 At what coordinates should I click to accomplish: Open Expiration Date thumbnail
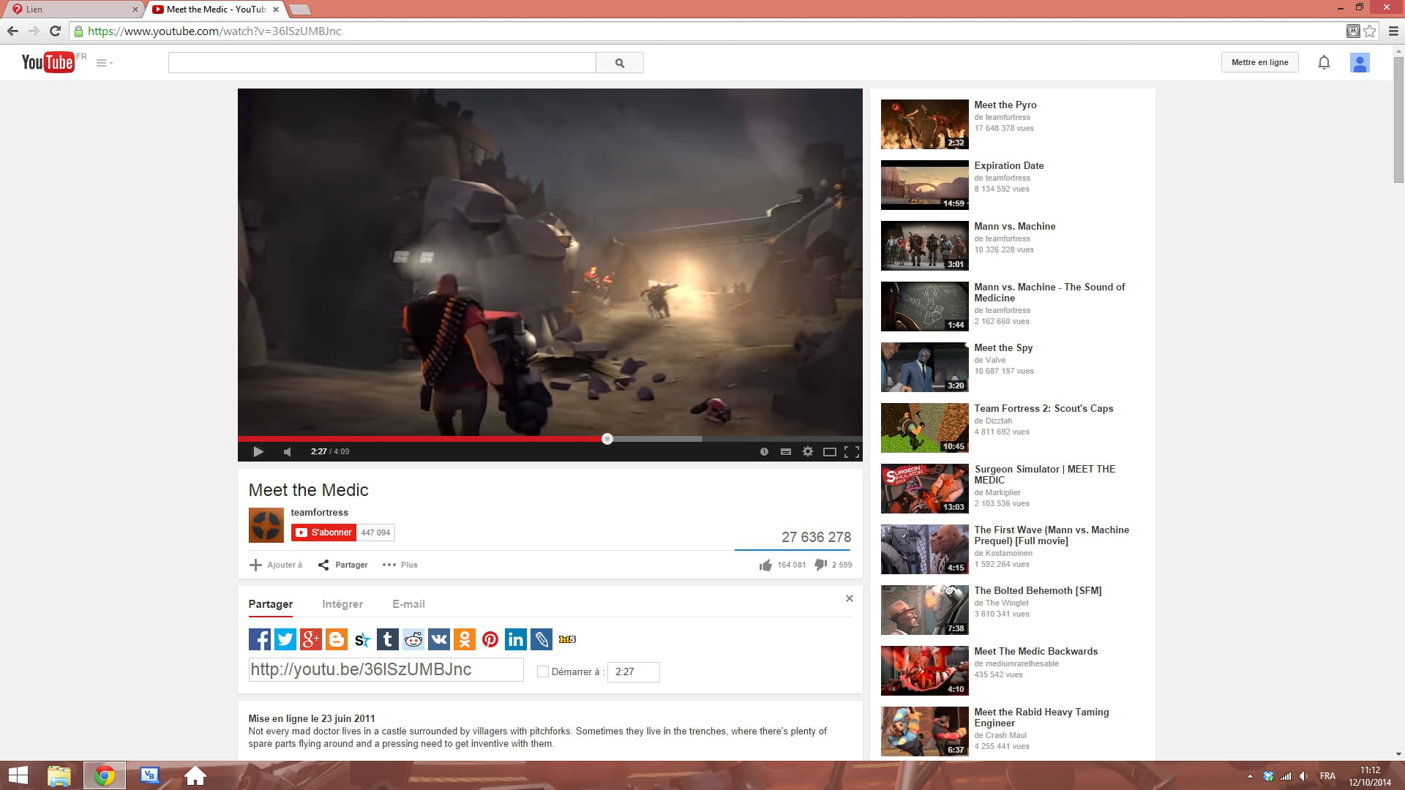924,185
